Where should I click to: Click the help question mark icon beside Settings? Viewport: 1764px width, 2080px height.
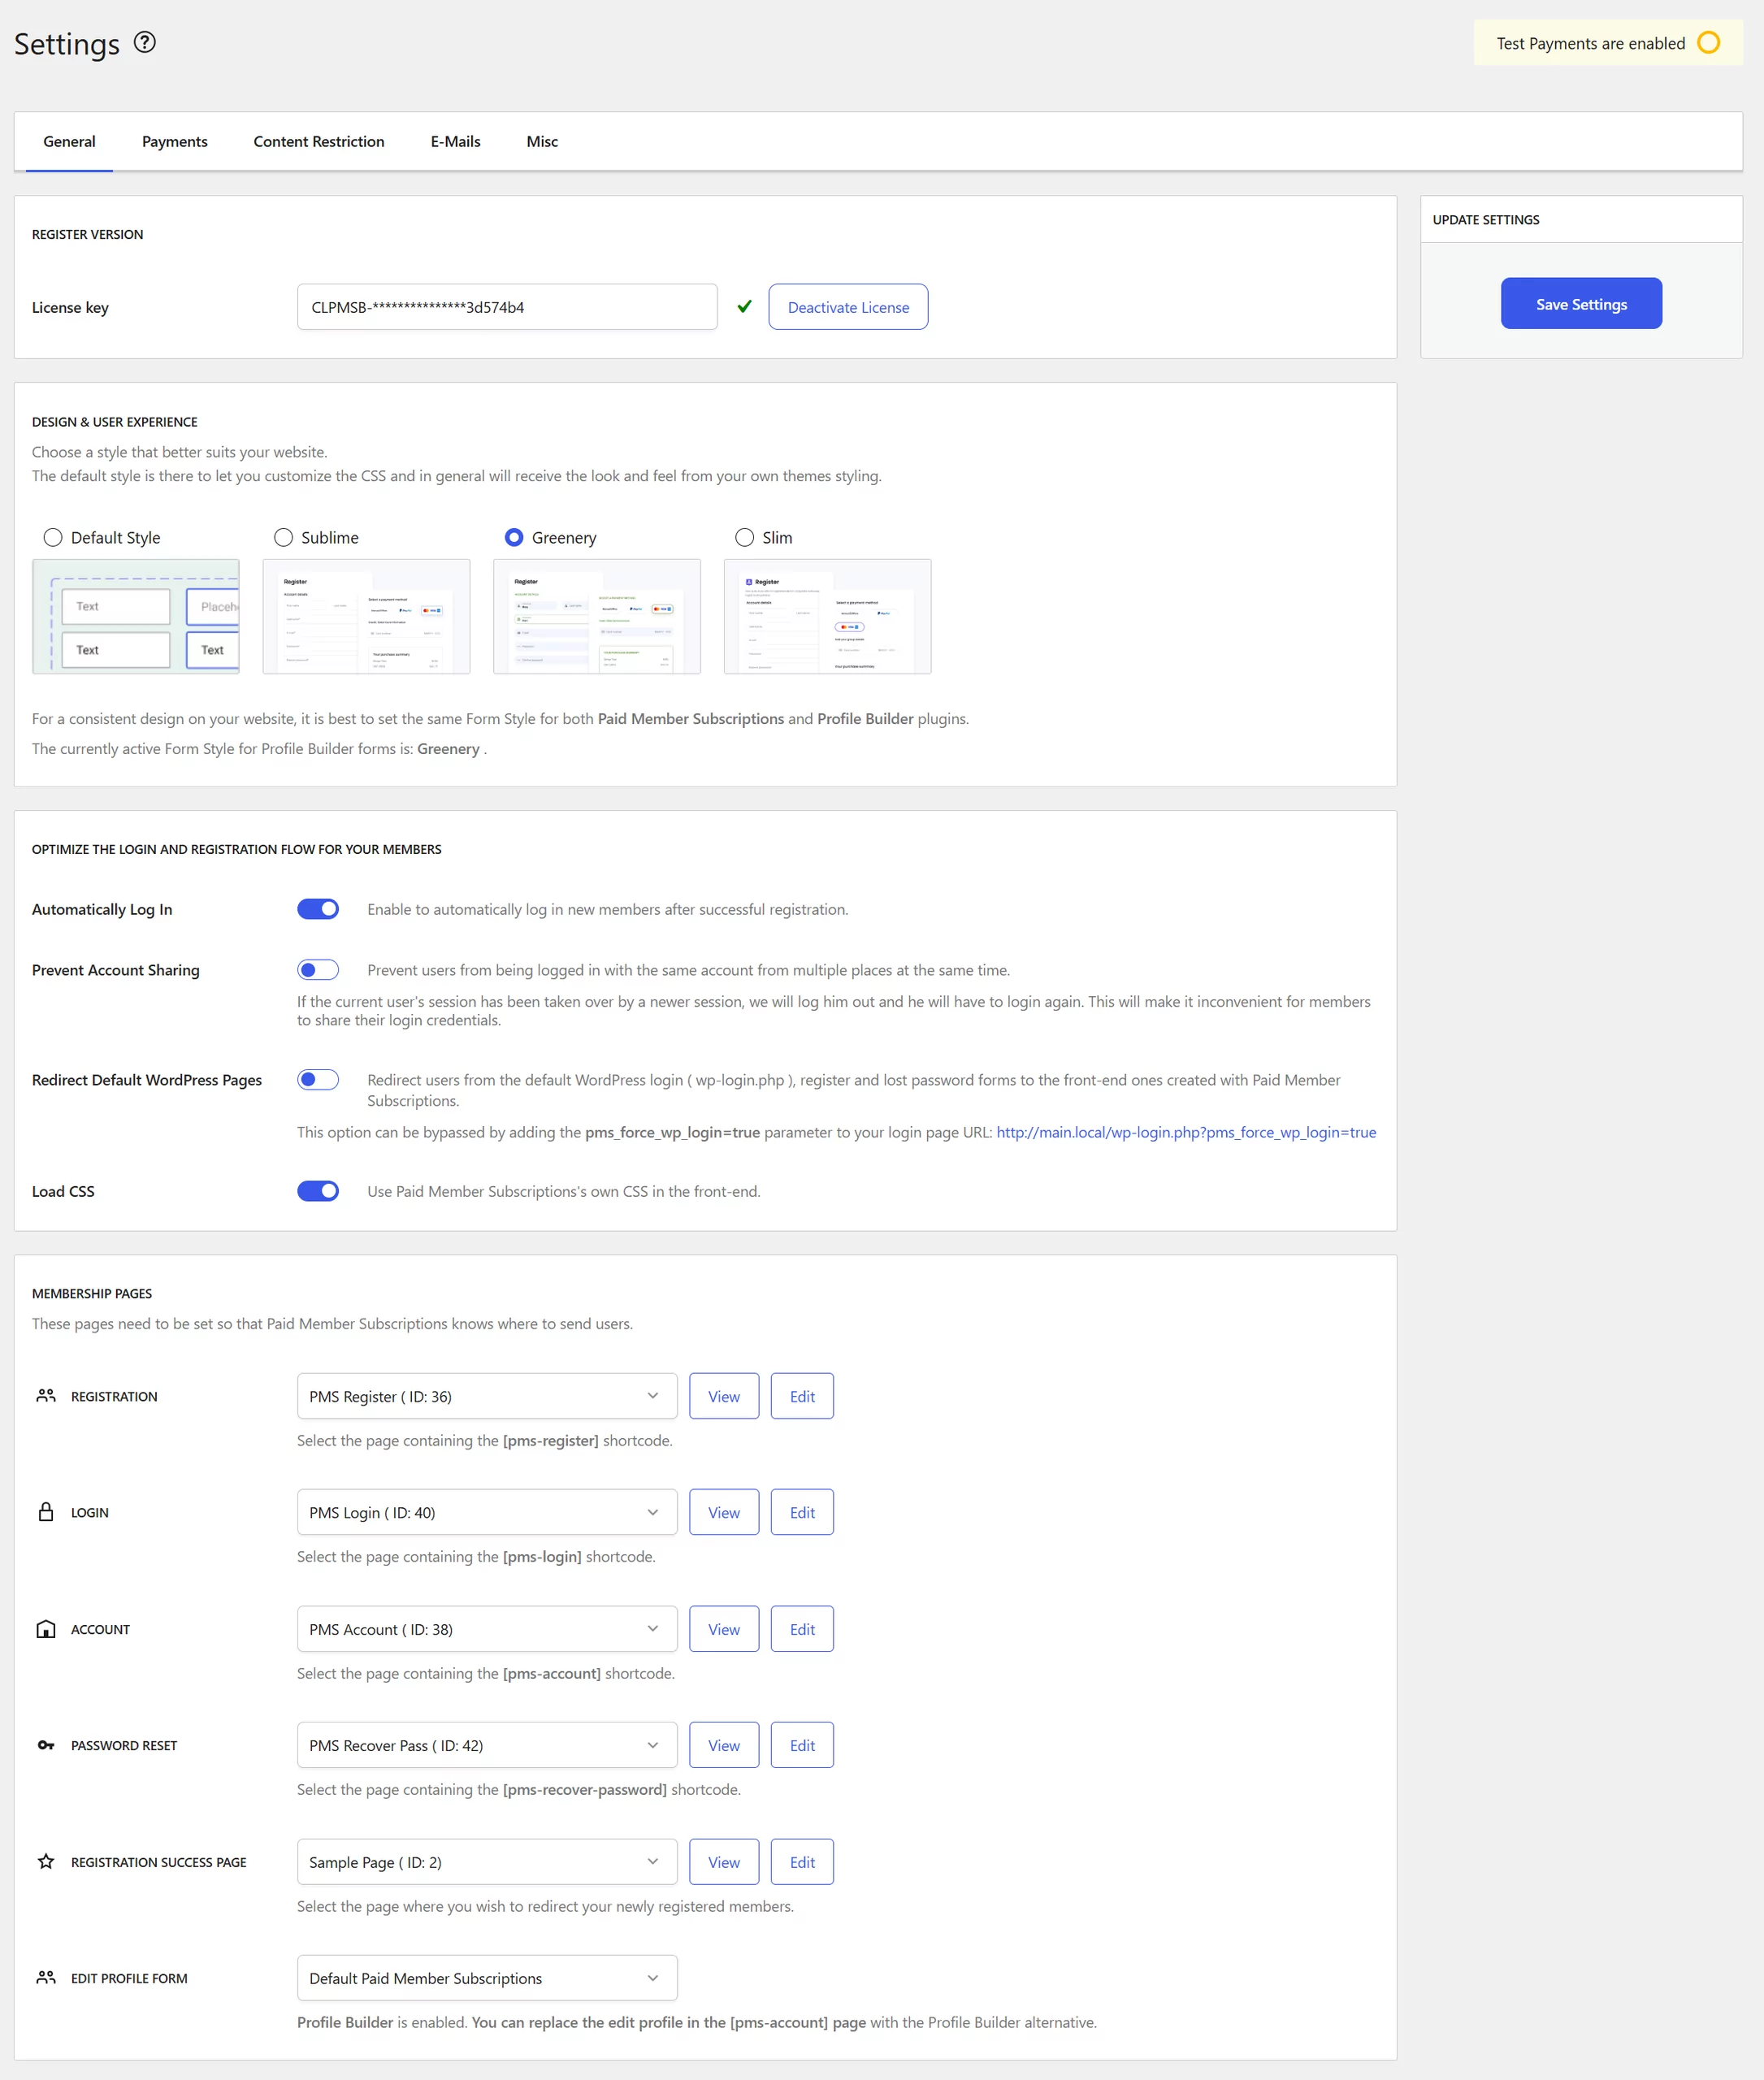point(145,42)
